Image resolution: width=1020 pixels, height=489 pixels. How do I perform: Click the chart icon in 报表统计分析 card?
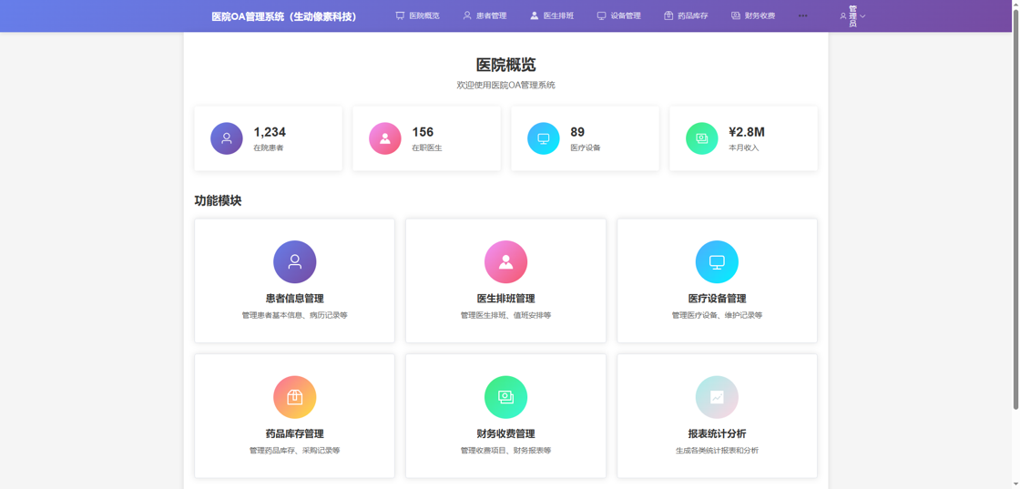(717, 397)
